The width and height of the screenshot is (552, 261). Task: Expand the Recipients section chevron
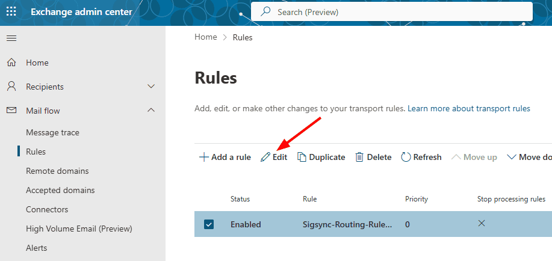point(151,87)
